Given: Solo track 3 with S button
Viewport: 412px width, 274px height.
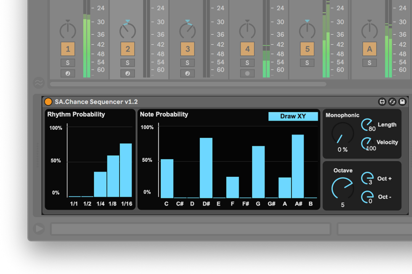Looking at the screenshot, I should [x=188, y=63].
